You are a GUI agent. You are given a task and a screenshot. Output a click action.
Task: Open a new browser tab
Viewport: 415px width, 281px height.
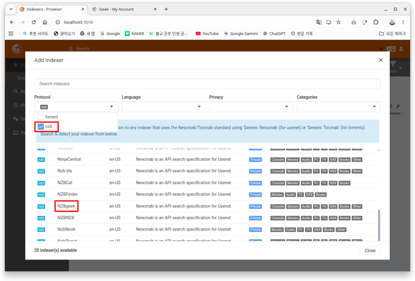[x=166, y=9]
